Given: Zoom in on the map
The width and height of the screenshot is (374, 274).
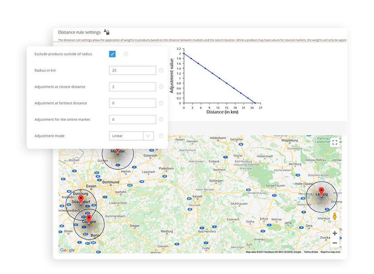Looking at the screenshot, I should pyautogui.click(x=335, y=233).
